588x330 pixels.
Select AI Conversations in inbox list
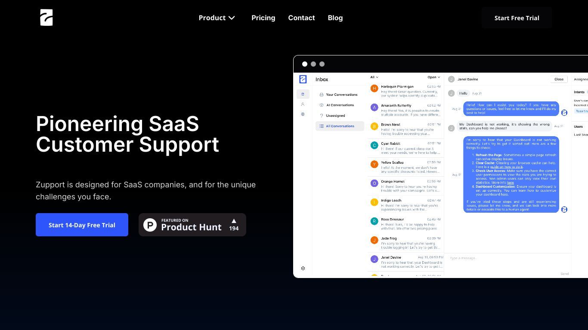(340, 105)
